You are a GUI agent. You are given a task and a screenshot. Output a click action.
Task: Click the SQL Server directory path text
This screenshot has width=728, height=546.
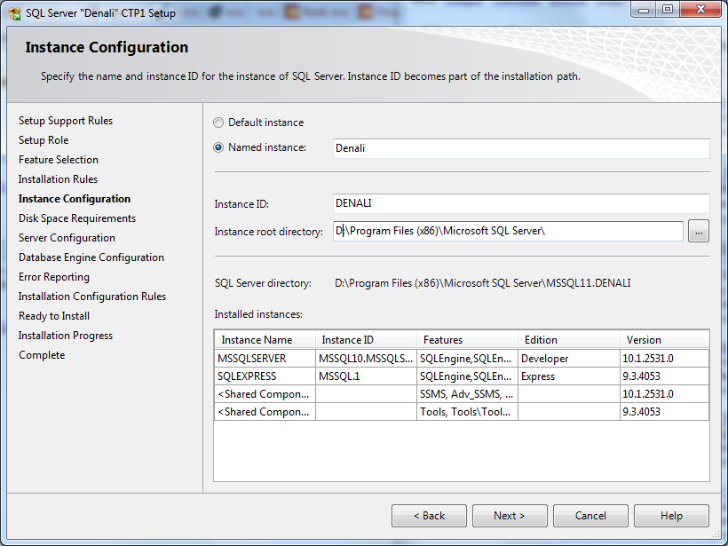482,283
